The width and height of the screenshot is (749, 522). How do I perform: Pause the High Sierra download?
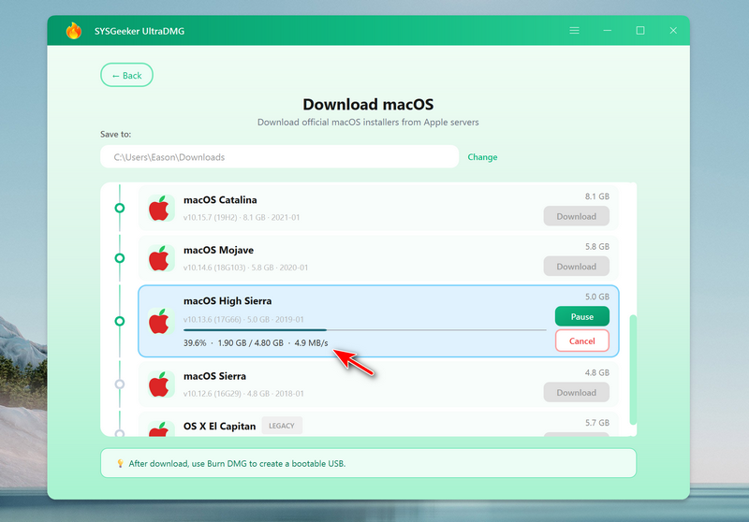[x=581, y=316]
